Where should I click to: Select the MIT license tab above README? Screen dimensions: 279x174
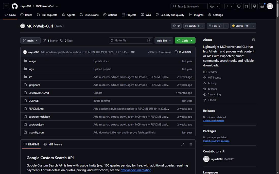tap(53, 144)
